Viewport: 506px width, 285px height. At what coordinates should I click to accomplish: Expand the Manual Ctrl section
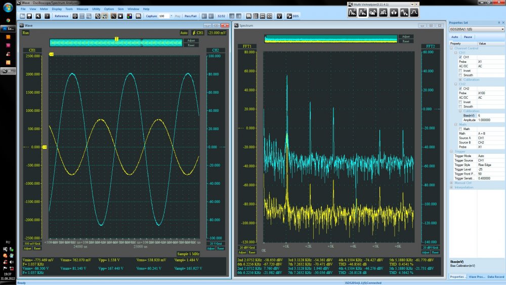451,183
